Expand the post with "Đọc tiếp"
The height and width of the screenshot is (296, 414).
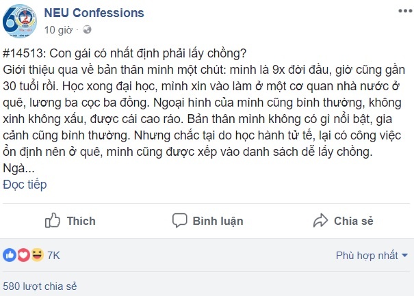(x=25, y=185)
